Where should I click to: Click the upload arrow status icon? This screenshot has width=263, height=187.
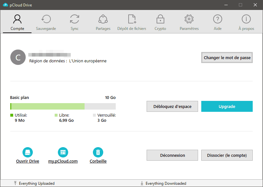tap(15, 183)
